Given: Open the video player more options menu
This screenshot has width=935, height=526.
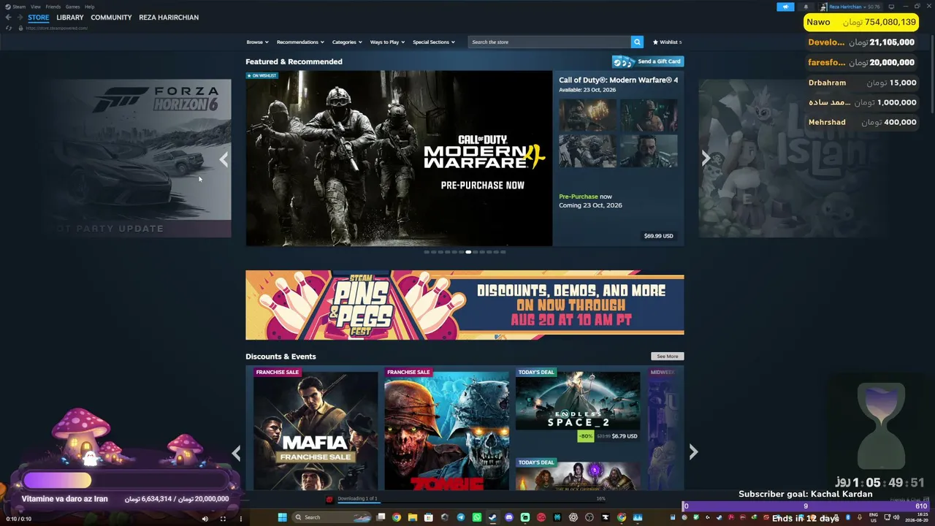Looking at the screenshot, I should [240, 519].
